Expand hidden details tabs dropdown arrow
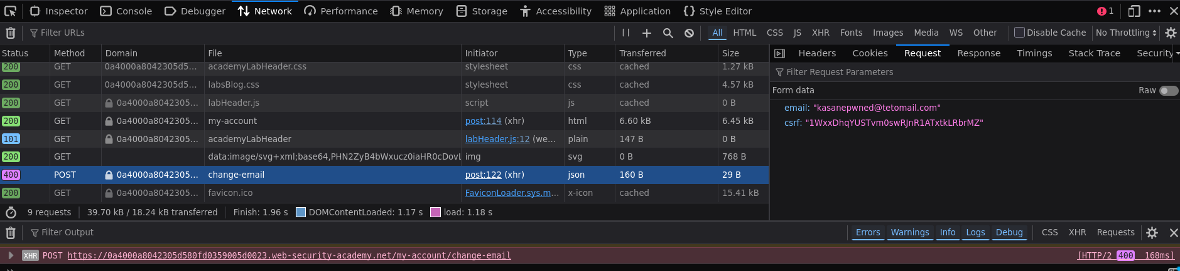Viewport: 1180px width, 271px height. [1177, 53]
